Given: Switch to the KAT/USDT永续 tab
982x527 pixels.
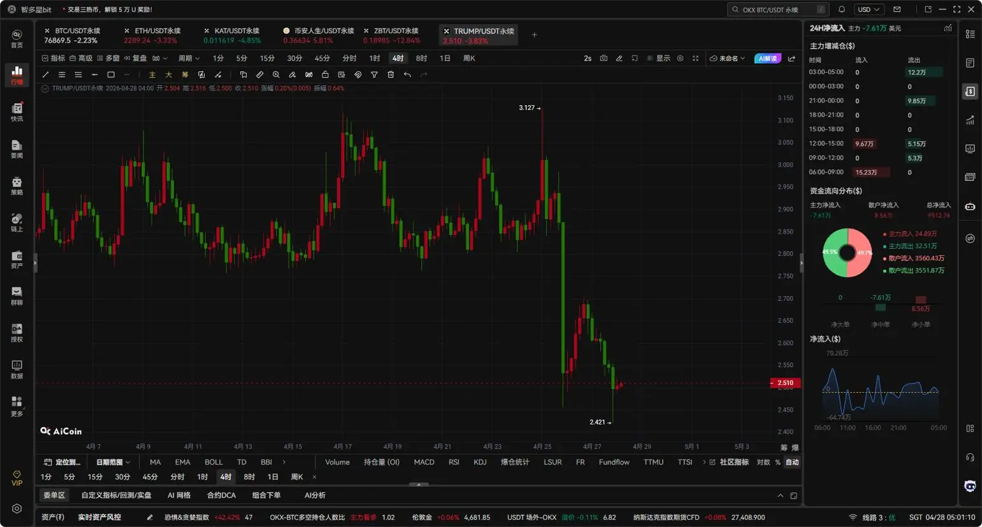Looking at the screenshot, I should click(232, 35).
